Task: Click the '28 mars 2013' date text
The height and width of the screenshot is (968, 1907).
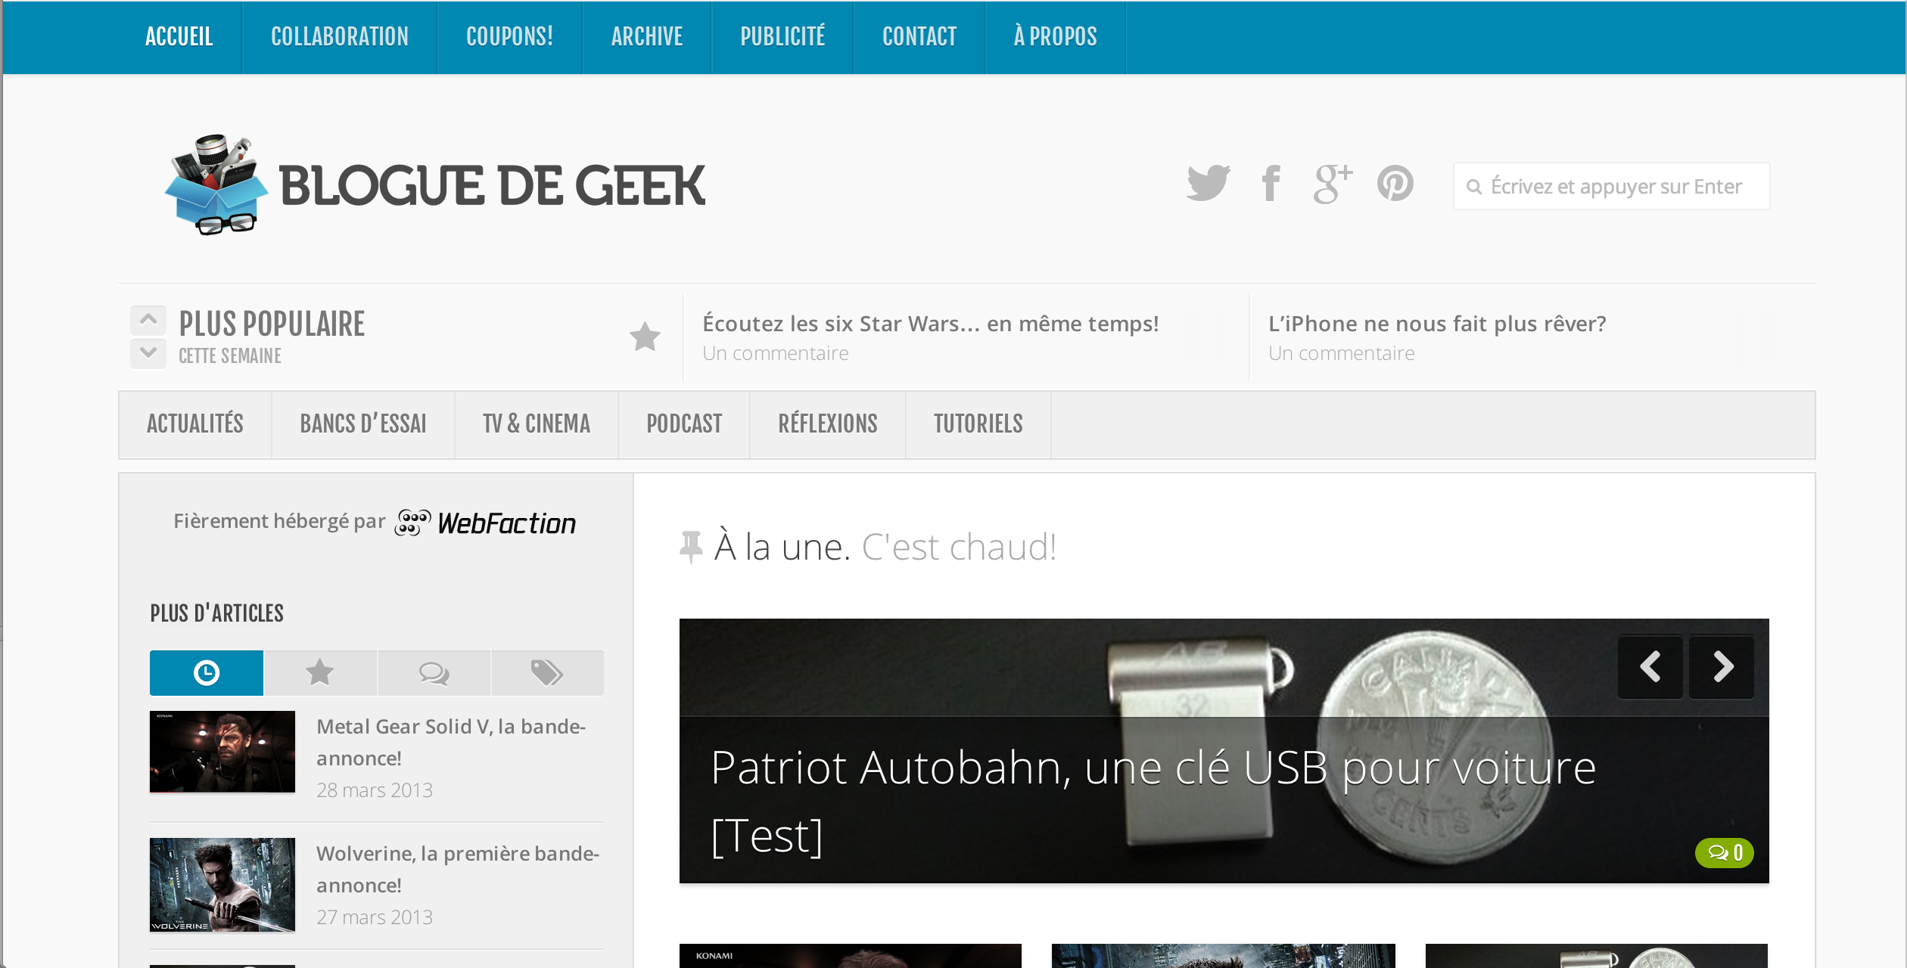Action: tap(375, 790)
